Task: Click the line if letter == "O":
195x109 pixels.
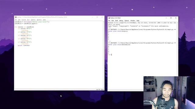Action: click(x=25, y=39)
